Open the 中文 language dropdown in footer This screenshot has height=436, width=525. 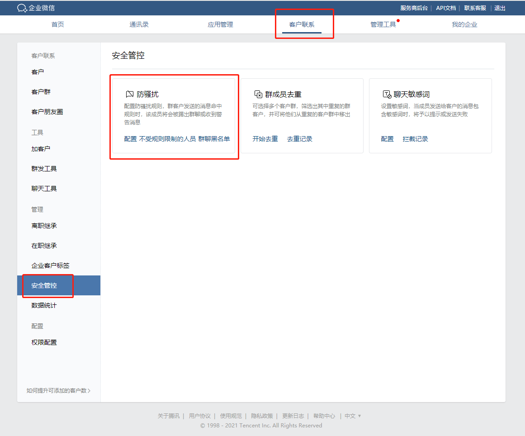(x=350, y=416)
